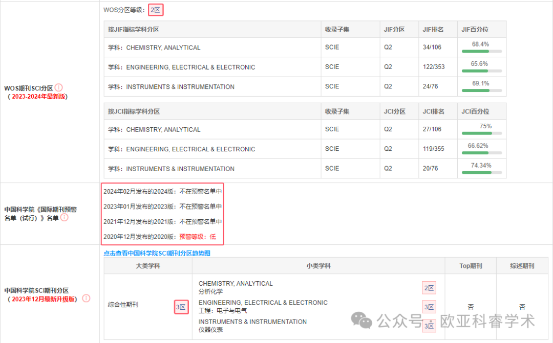Click the 68.4% JIF percentile bar

pos(482,52)
